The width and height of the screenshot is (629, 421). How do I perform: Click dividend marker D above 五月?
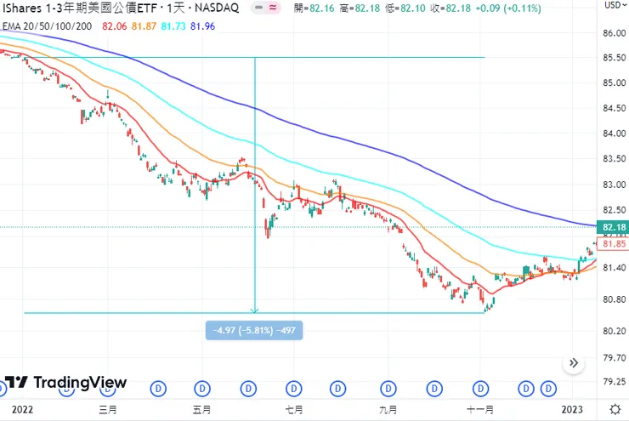[x=202, y=389]
